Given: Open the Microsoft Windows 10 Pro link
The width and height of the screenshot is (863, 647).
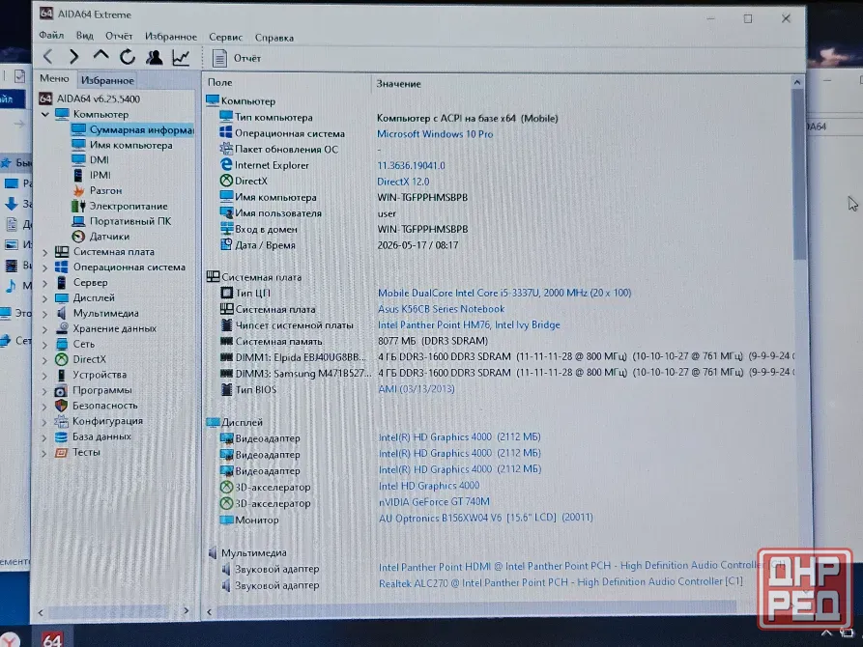Looking at the screenshot, I should pyautogui.click(x=435, y=133).
